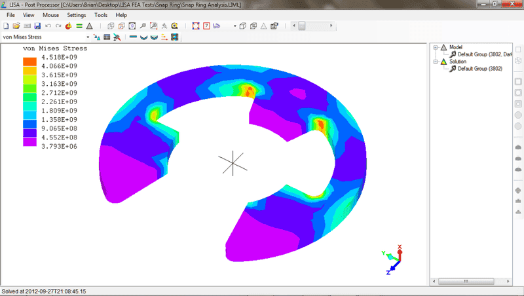Click the castle-shaped icon before the slider

[x=274, y=26]
